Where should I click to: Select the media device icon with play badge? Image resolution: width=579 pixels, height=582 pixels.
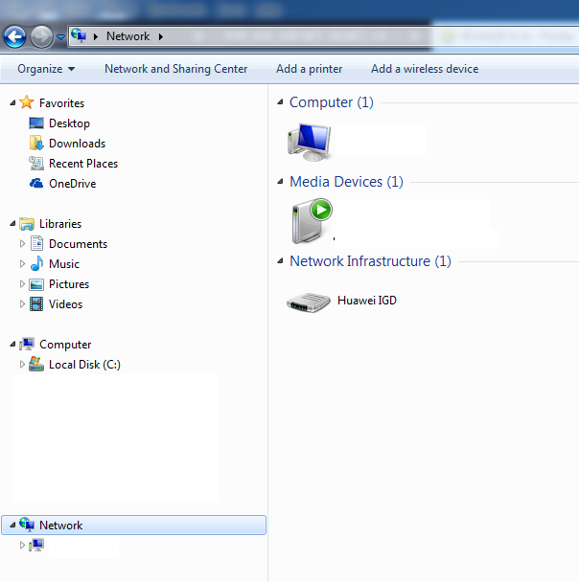point(312,221)
